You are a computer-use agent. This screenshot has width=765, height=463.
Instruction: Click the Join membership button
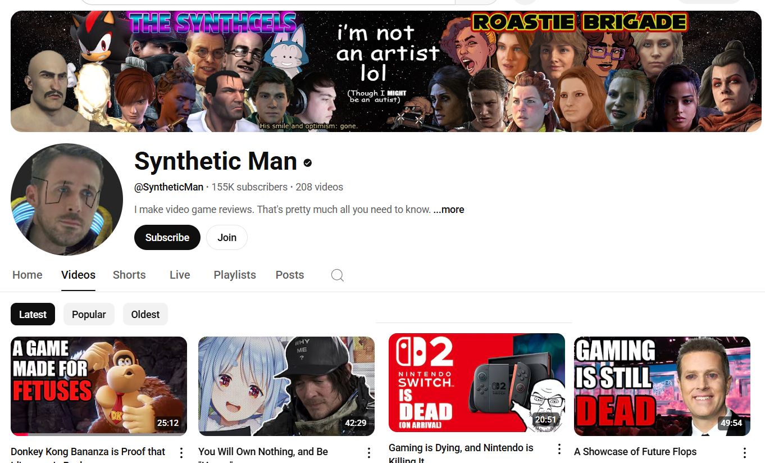pos(227,238)
